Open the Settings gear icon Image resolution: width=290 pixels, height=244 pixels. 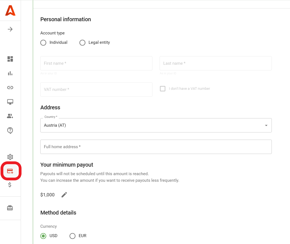pos(10,157)
